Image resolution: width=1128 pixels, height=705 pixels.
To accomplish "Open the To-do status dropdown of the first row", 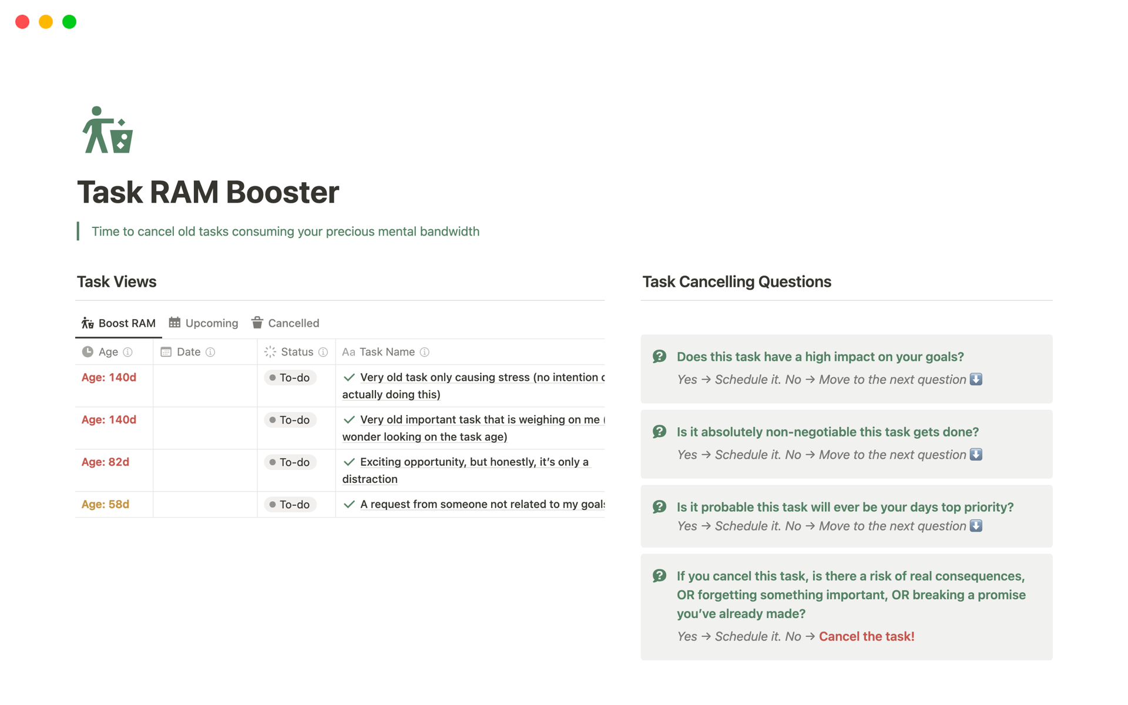I will (x=290, y=377).
